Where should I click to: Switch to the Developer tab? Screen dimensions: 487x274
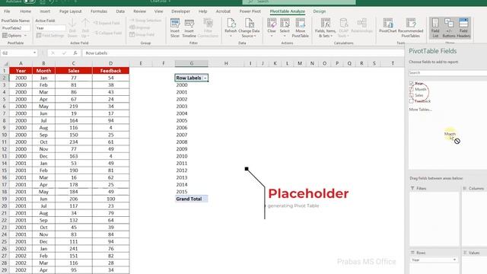(181, 11)
